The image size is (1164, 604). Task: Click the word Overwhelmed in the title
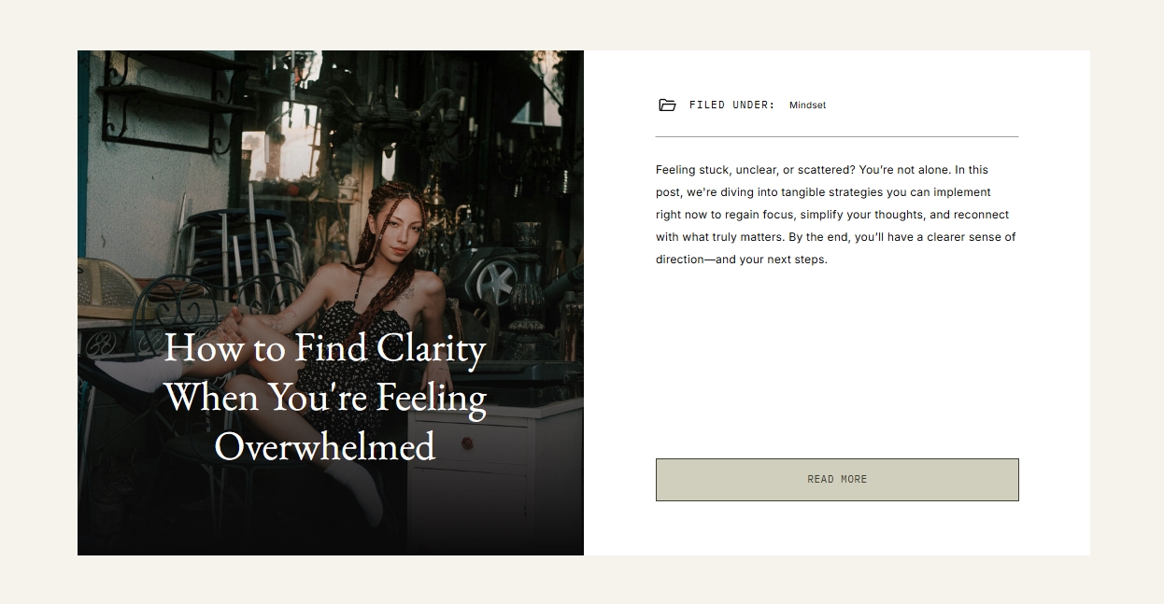coord(325,446)
